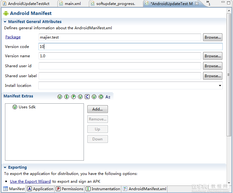233x193 pixels.
Task: Open the Instrumentation bottom tab
Action: point(103,189)
